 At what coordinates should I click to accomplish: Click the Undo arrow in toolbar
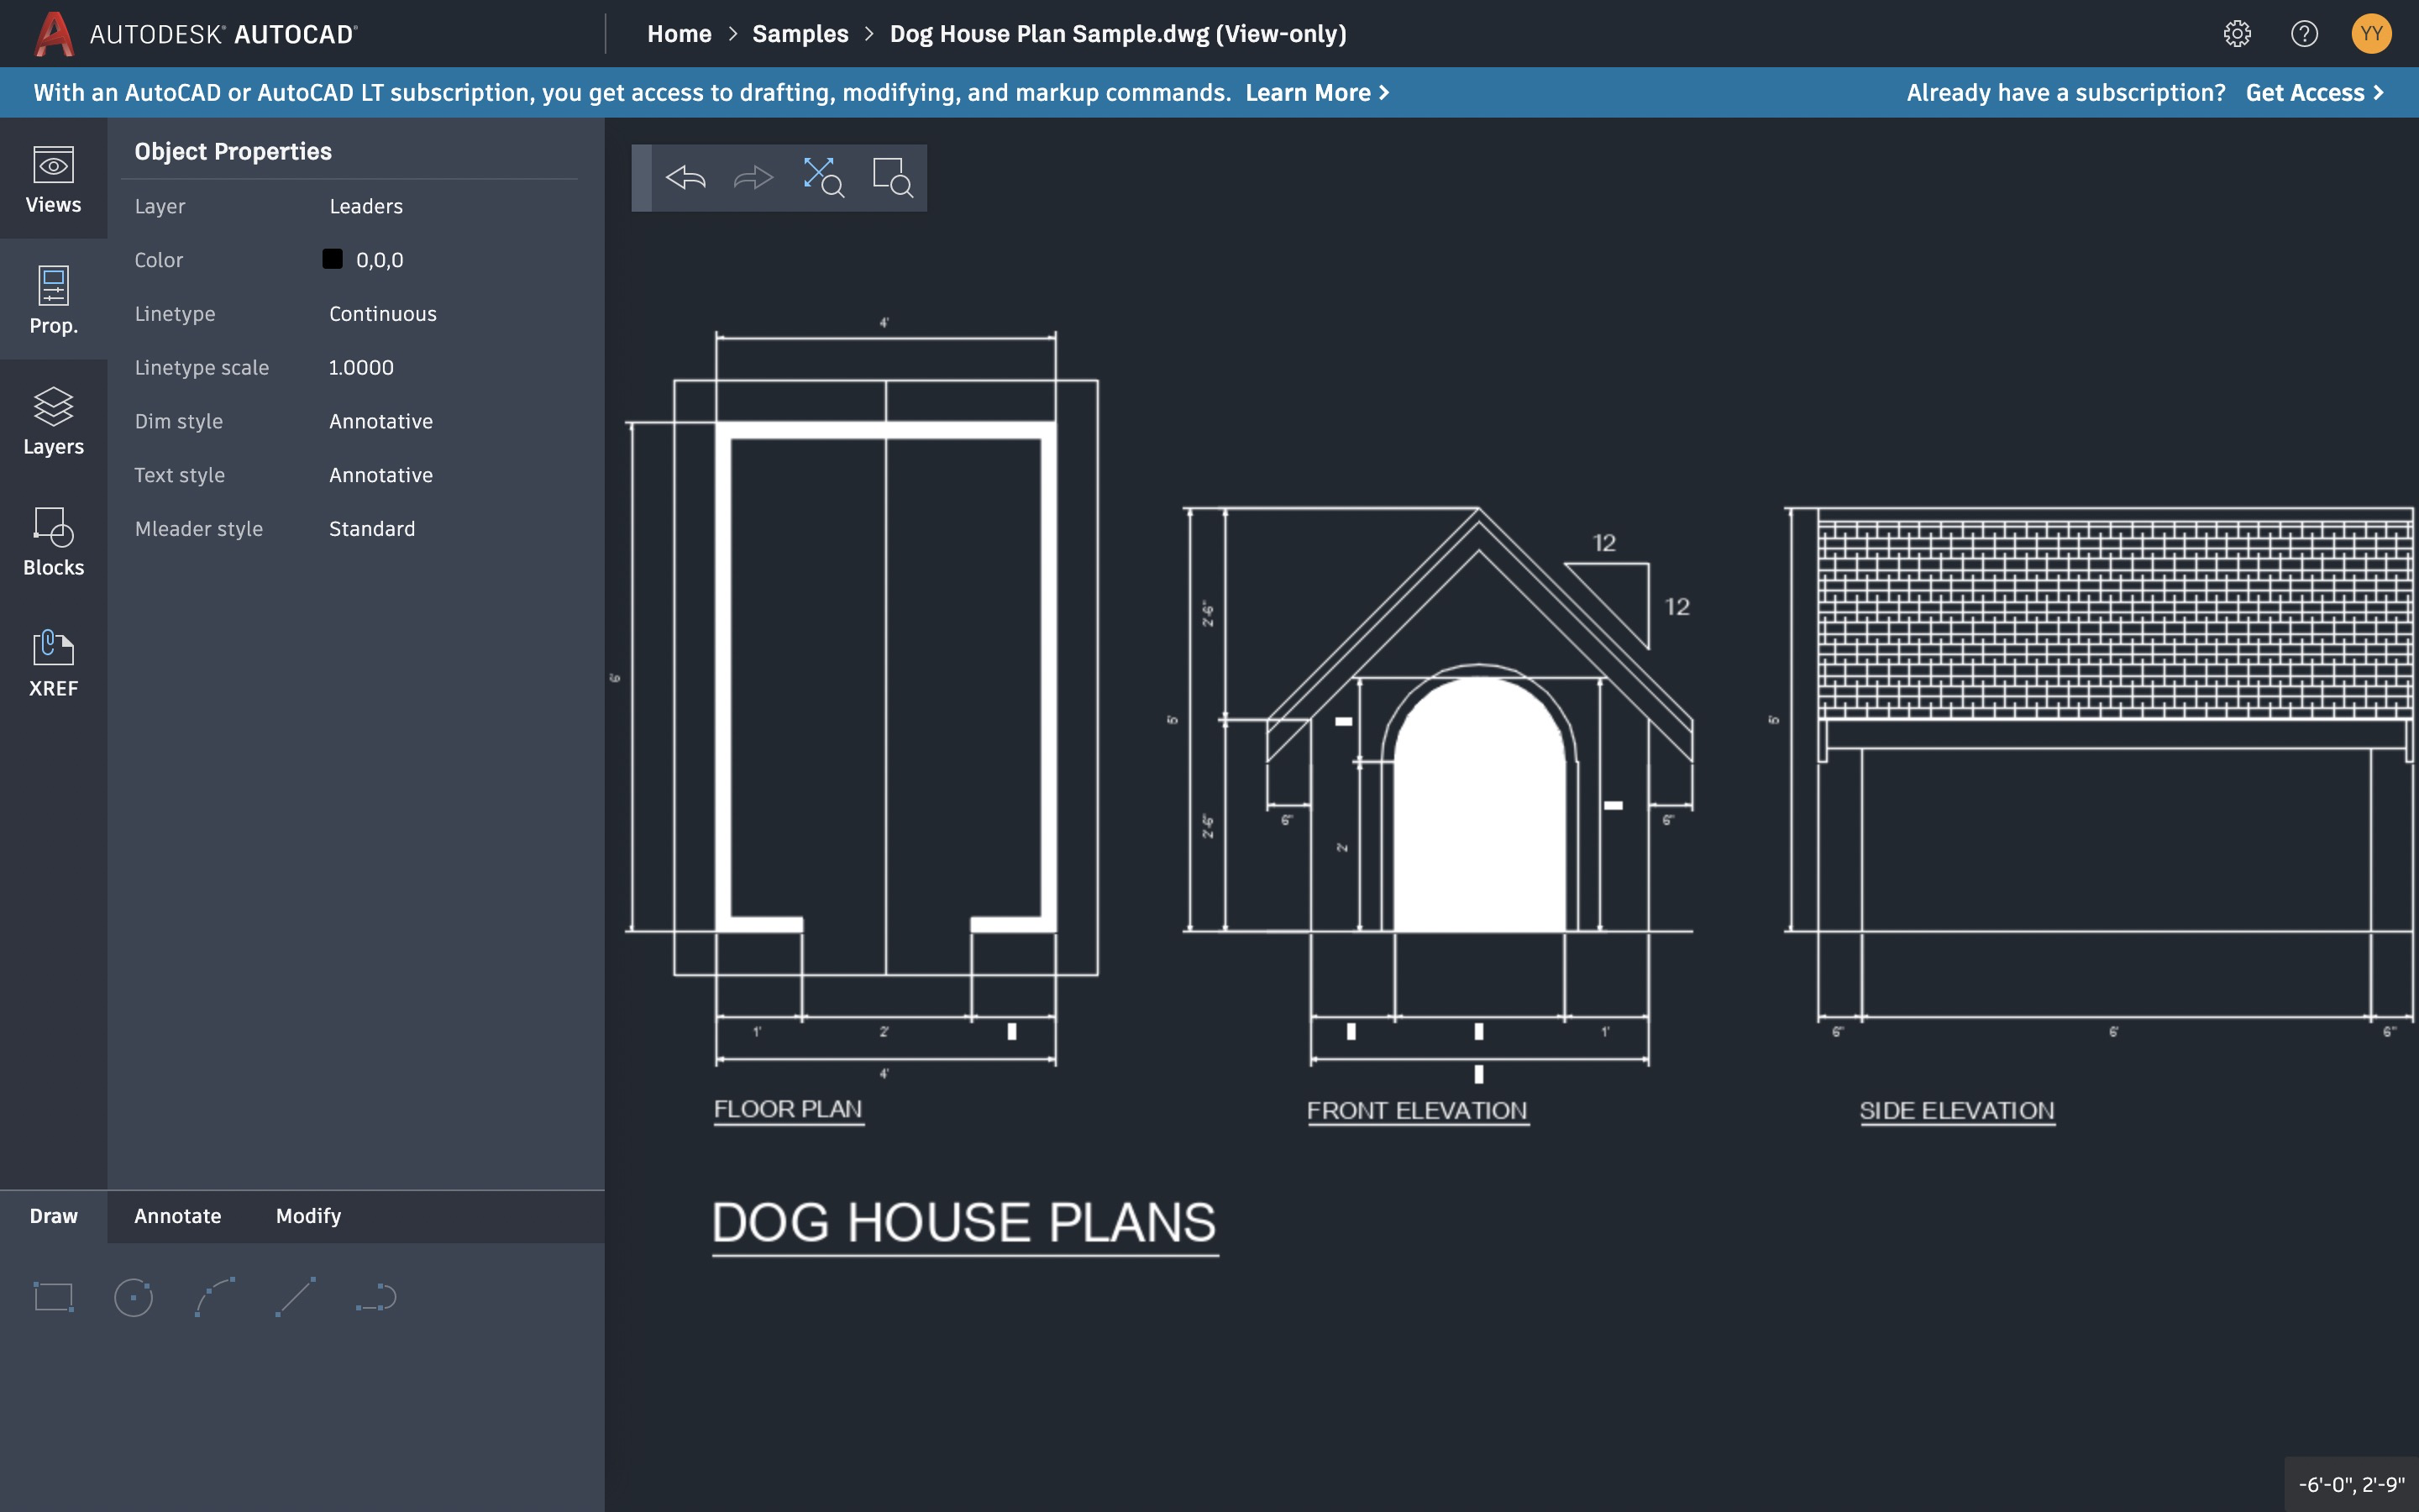(x=685, y=178)
